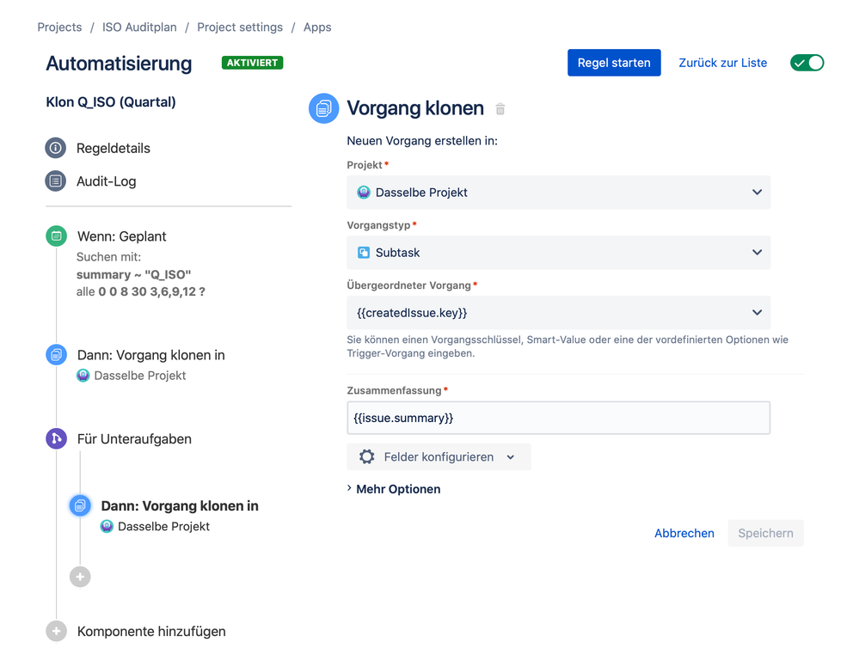This screenshot has height=661, width=859.
Task: Click the Speichern button
Action: pyautogui.click(x=765, y=533)
